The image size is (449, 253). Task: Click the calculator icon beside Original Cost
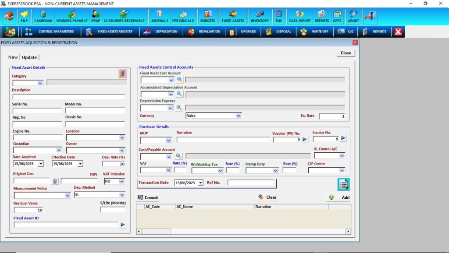(x=55, y=181)
